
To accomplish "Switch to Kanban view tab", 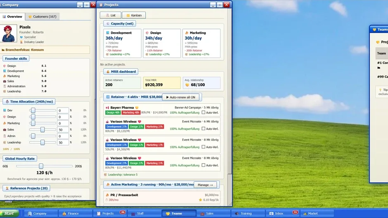I will point(134,15).
